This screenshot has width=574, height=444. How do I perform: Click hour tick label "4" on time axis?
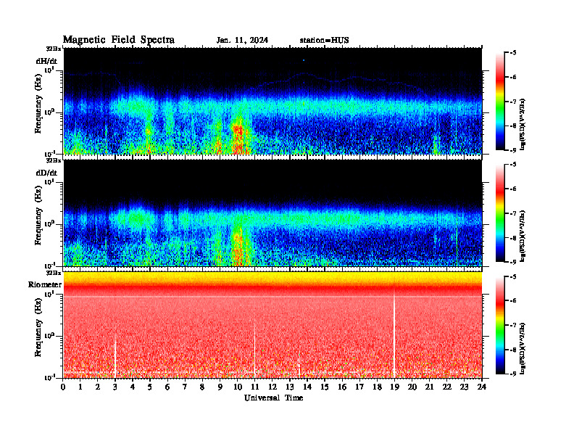point(133,387)
